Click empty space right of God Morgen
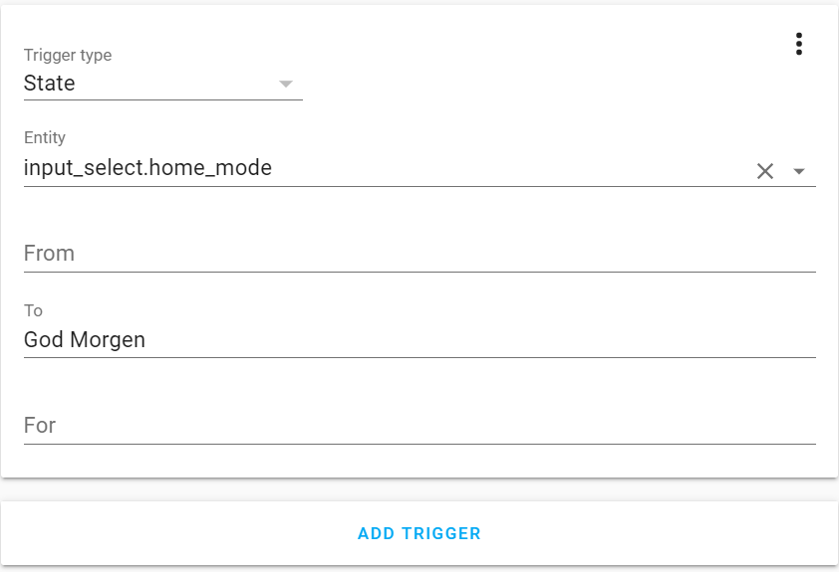Image resolution: width=839 pixels, height=572 pixels. coord(478,340)
